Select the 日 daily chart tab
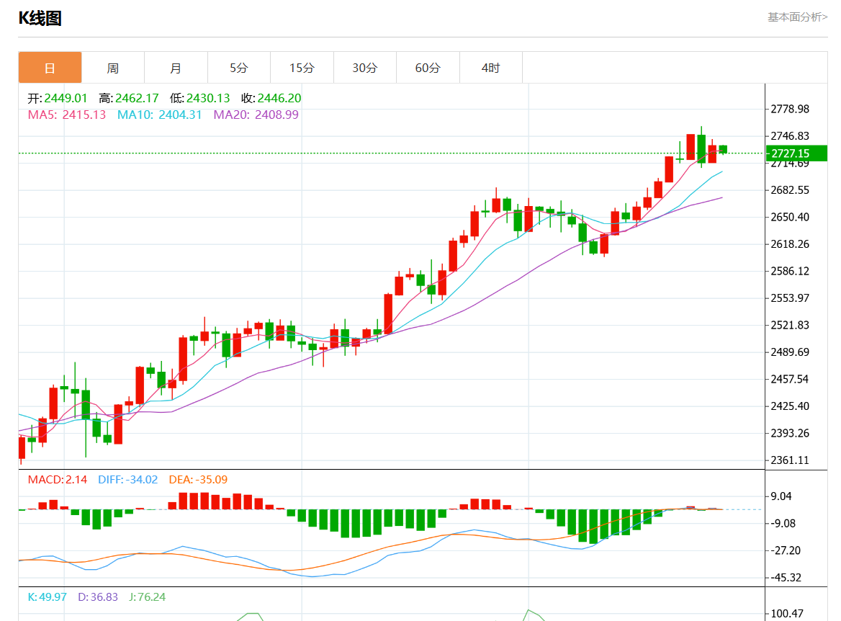 [50, 68]
